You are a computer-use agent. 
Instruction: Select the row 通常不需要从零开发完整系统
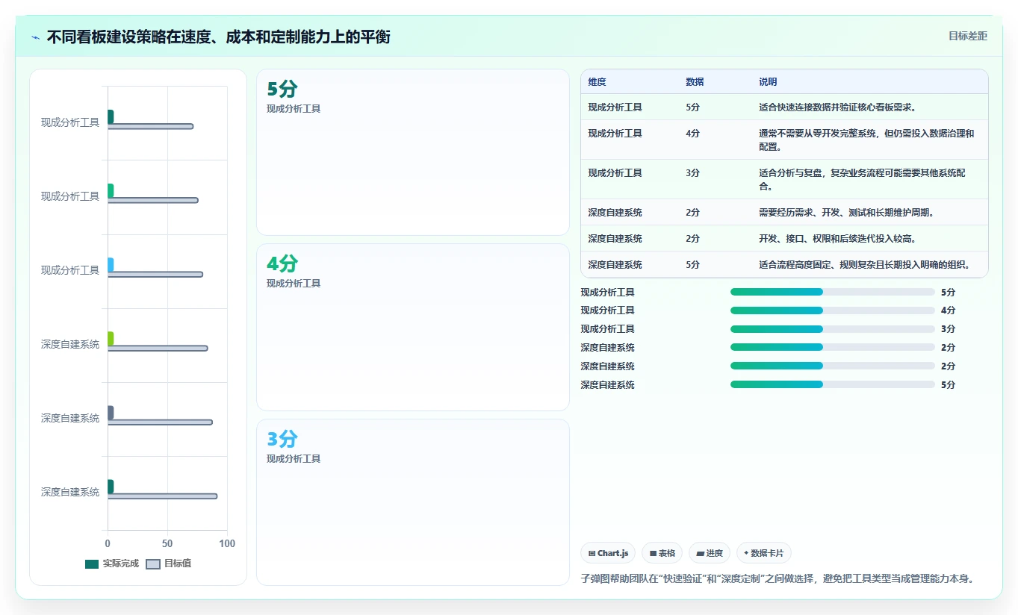[784, 140]
